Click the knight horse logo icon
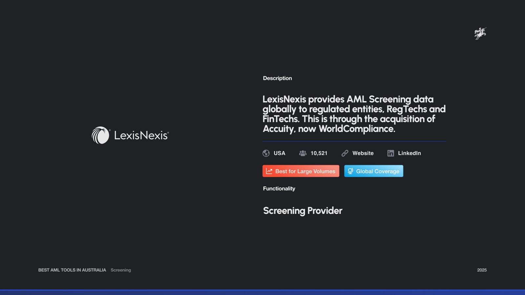Viewport: 525px width, 295px height. [x=480, y=33]
